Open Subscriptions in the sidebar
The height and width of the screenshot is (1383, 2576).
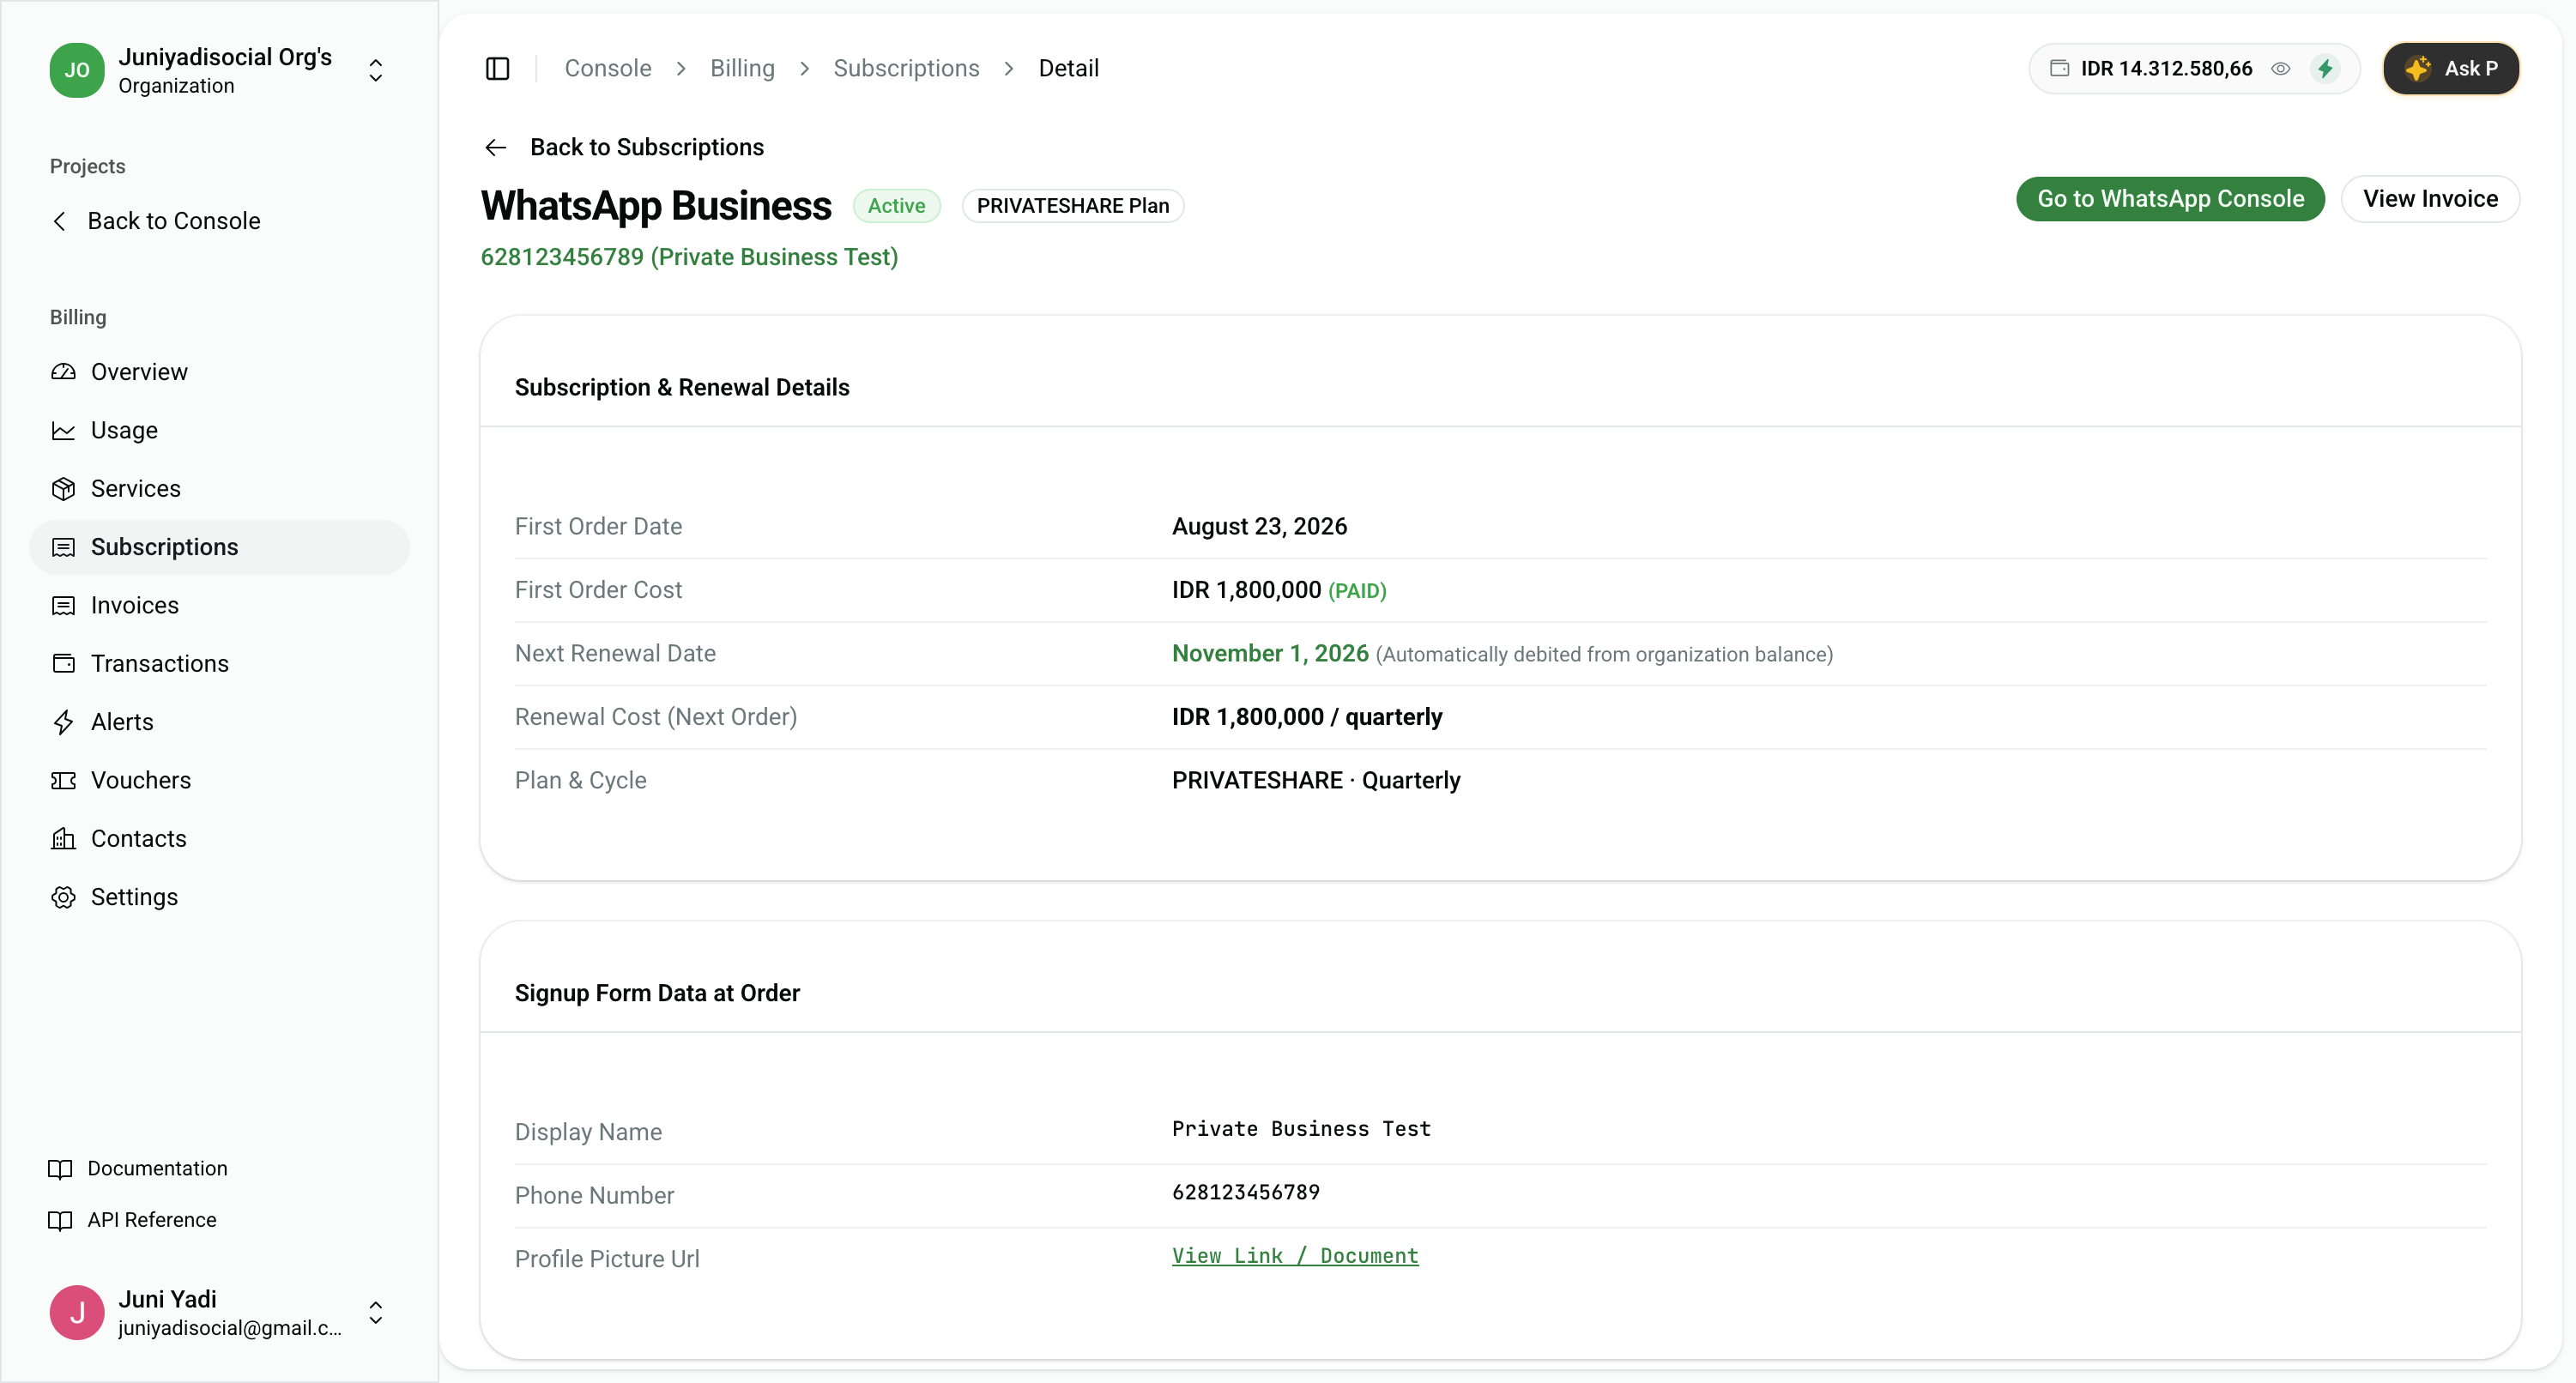[x=219, y=547]
